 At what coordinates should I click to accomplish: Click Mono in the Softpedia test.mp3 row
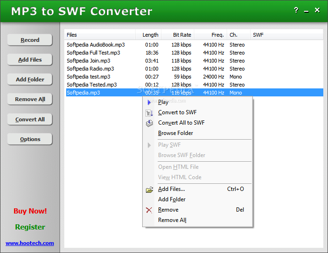click(236, 77)
